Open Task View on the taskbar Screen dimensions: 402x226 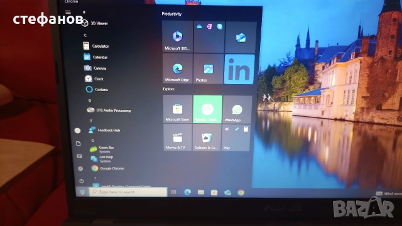pos(174,192)
